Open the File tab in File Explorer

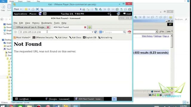point(3,1)
